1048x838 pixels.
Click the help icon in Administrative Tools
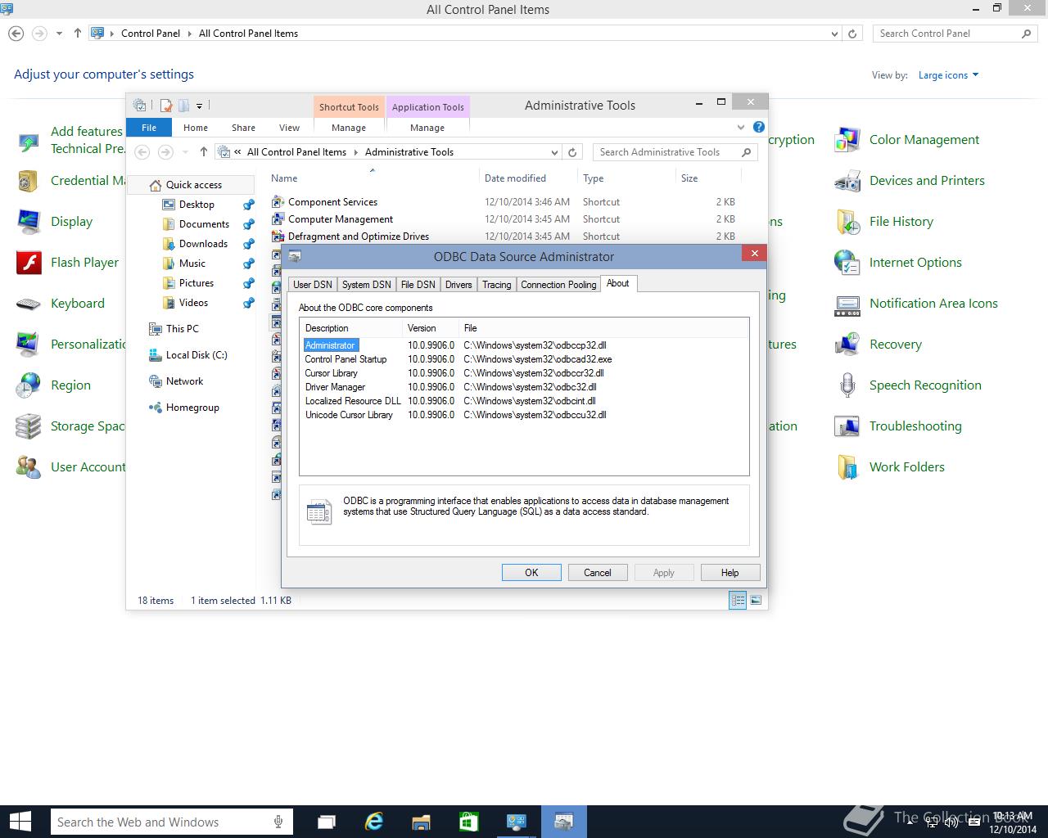click(759, 127)
